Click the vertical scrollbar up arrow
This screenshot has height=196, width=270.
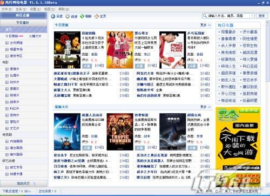[268, 22]
